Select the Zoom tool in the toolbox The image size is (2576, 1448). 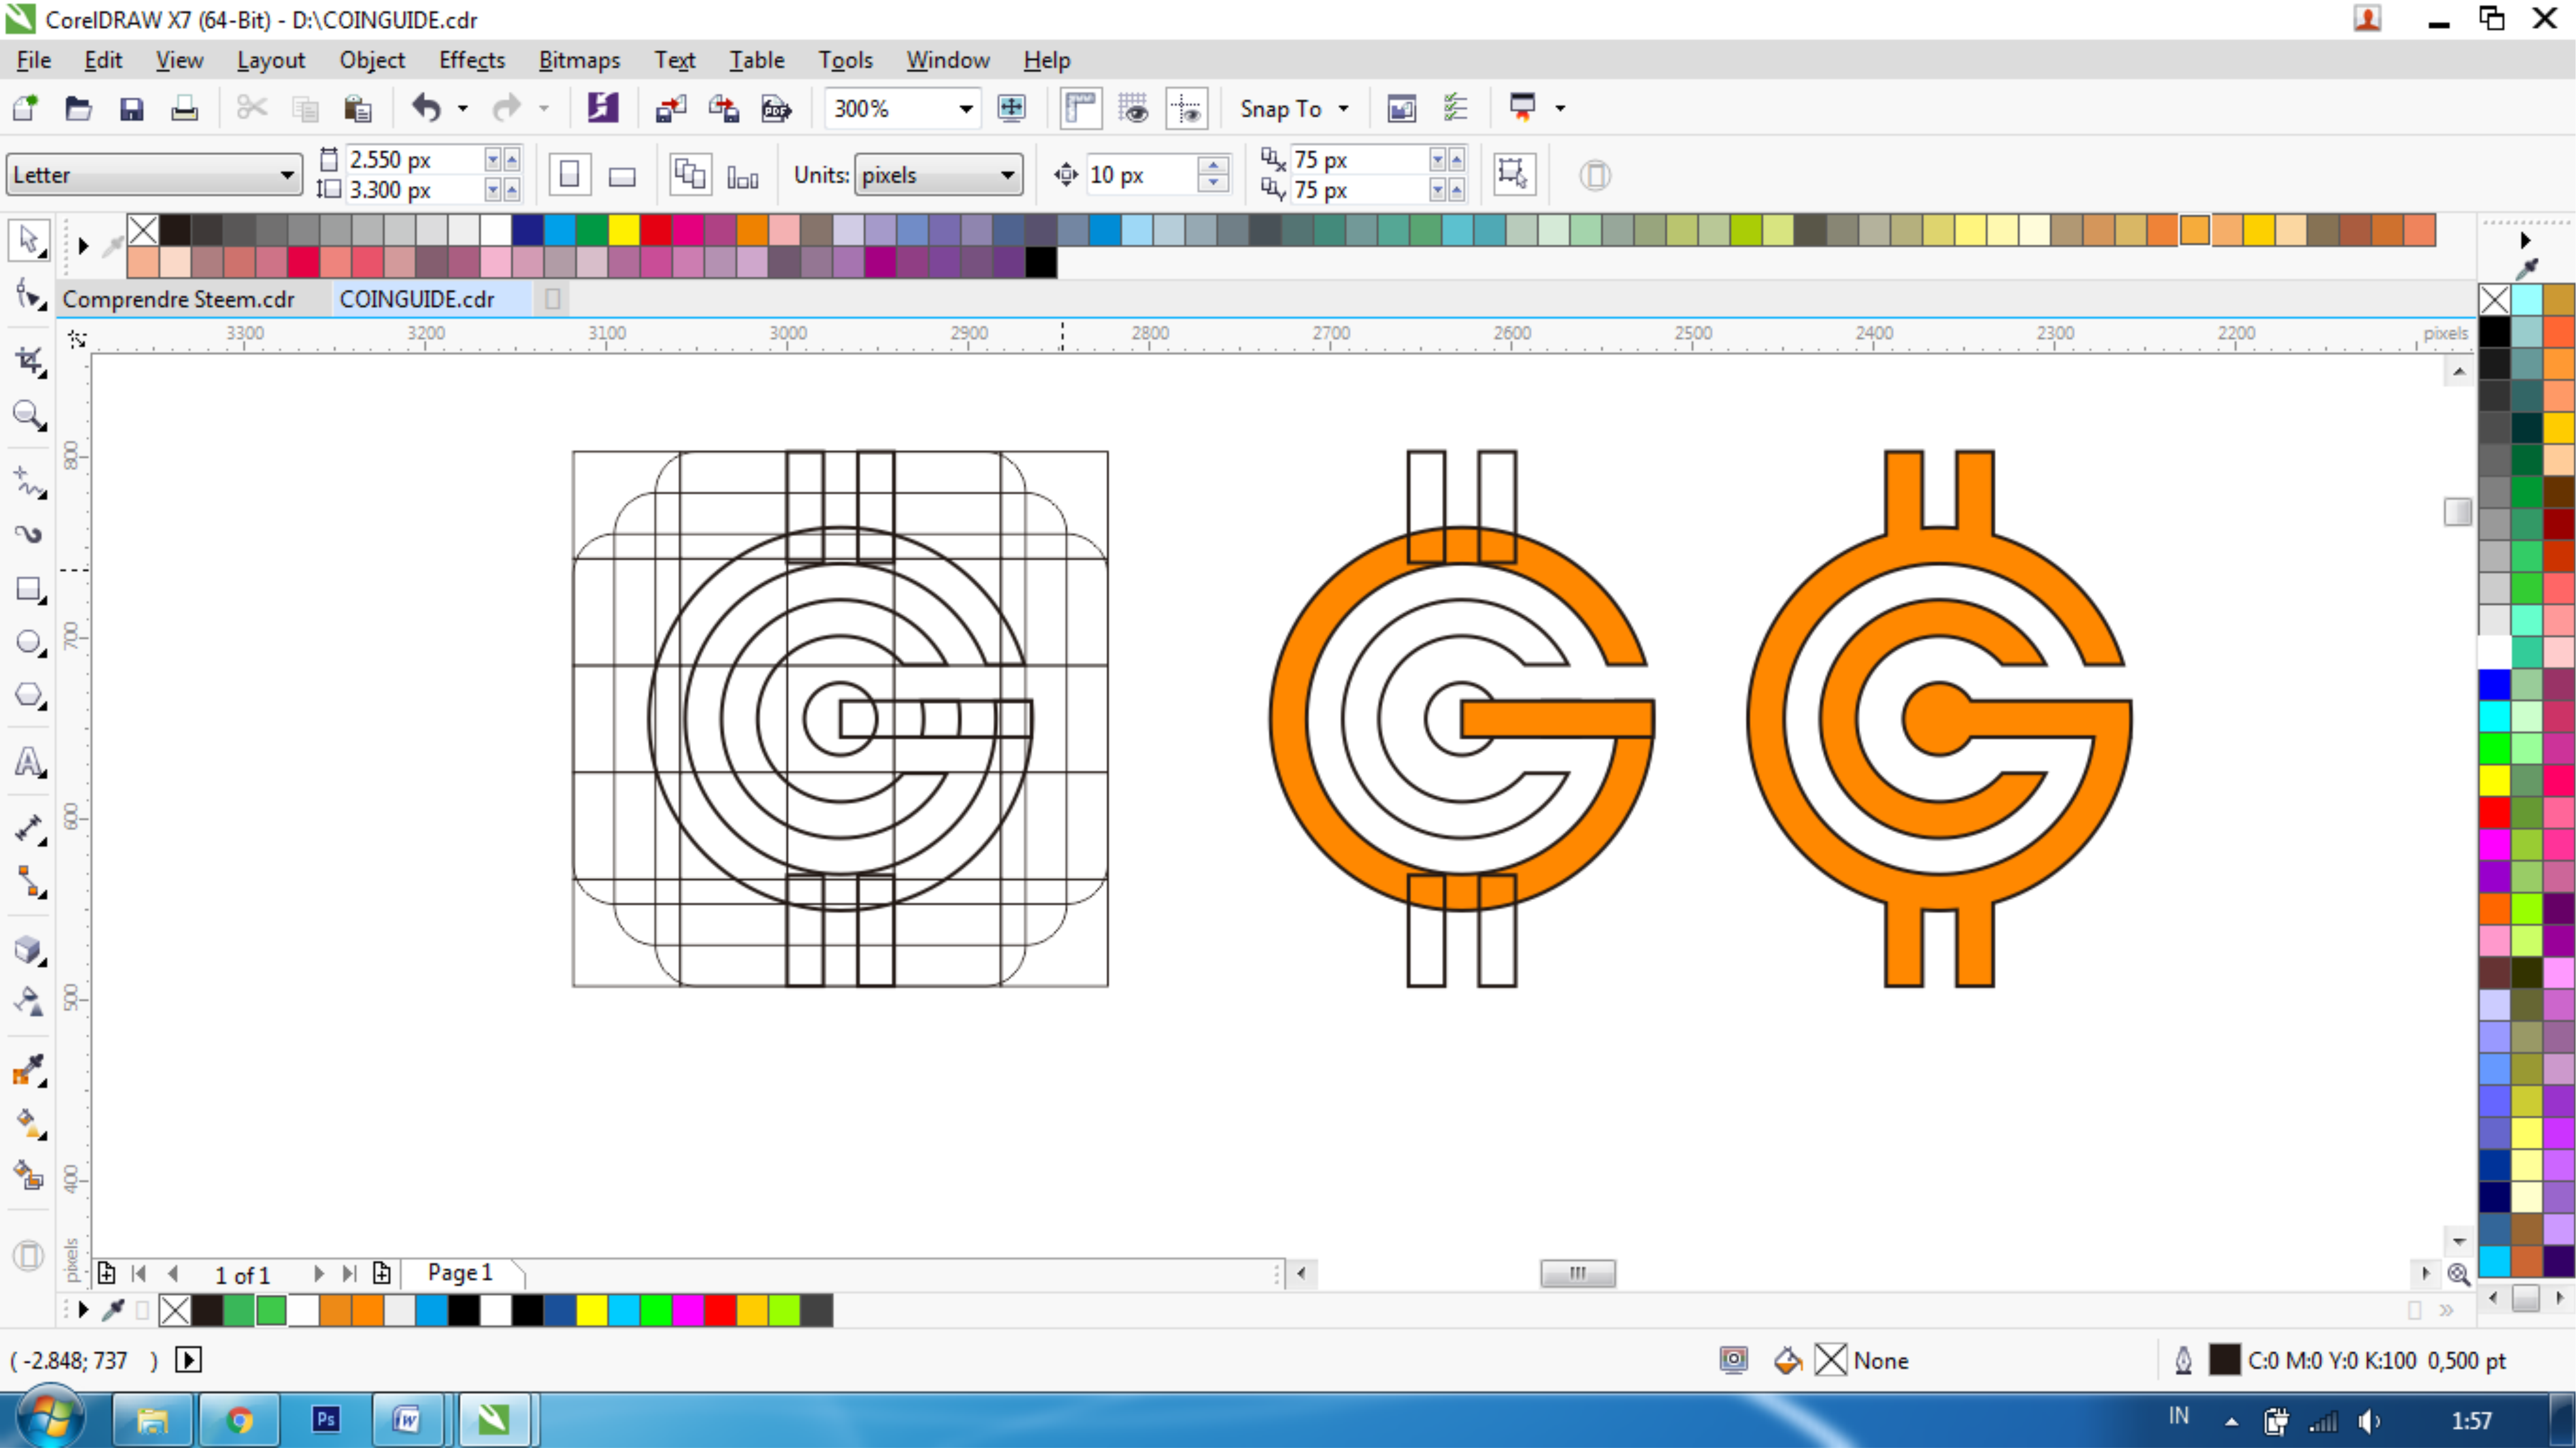[28, 414]
